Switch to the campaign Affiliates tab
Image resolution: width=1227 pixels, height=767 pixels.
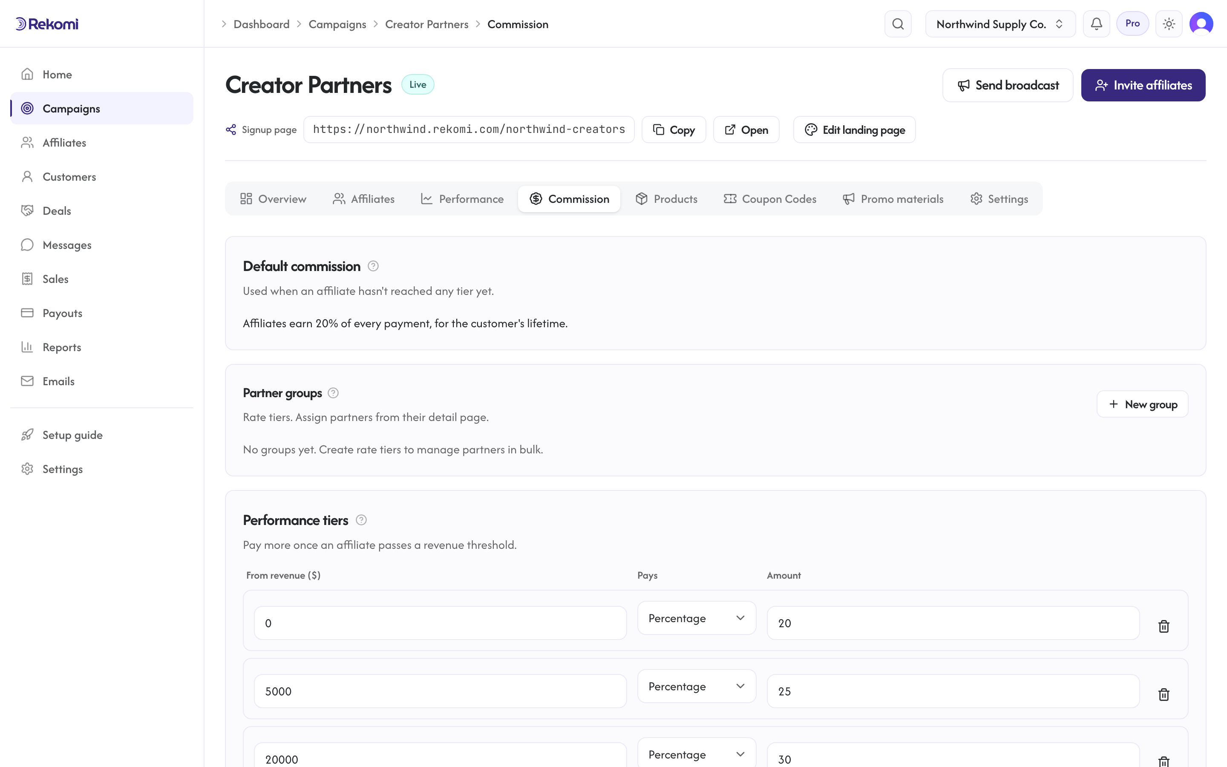tap(363, 199)
